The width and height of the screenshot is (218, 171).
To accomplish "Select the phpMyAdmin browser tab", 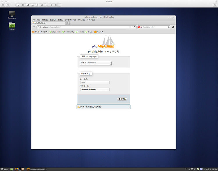I will tap(49, 23).
